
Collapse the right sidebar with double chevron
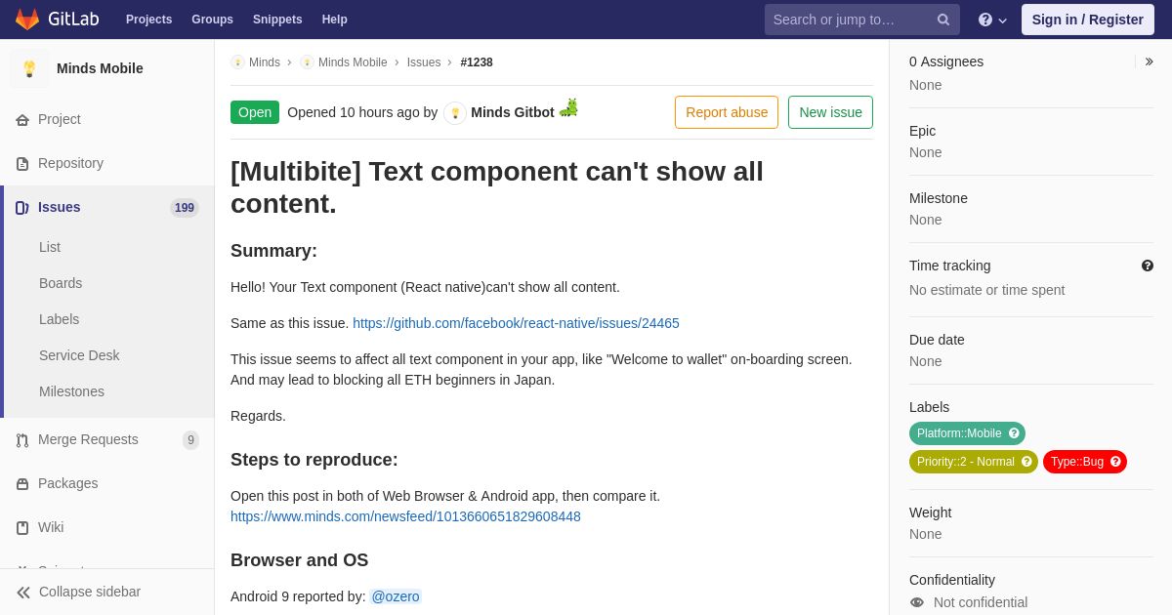(1150, 61)
